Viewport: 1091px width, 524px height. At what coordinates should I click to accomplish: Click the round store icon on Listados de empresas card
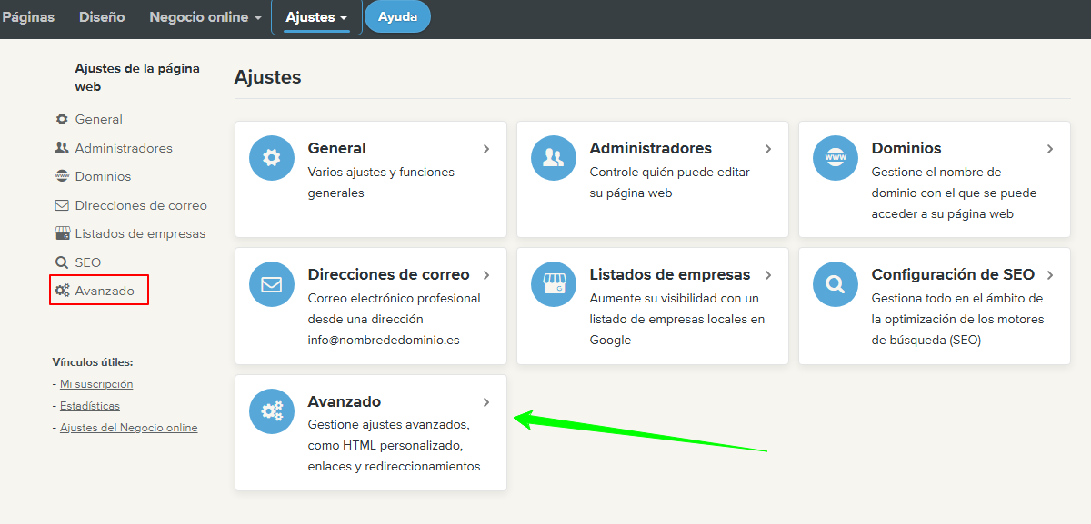[x=554, y=284]
